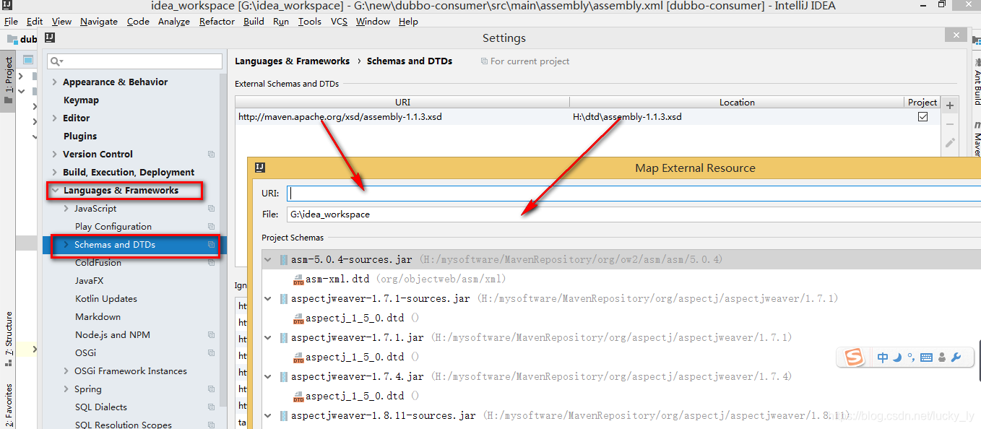The width and height of the screenshot is (981, 429).
Task: Select Kotlin Updates settings item
Action: [106, 299]
